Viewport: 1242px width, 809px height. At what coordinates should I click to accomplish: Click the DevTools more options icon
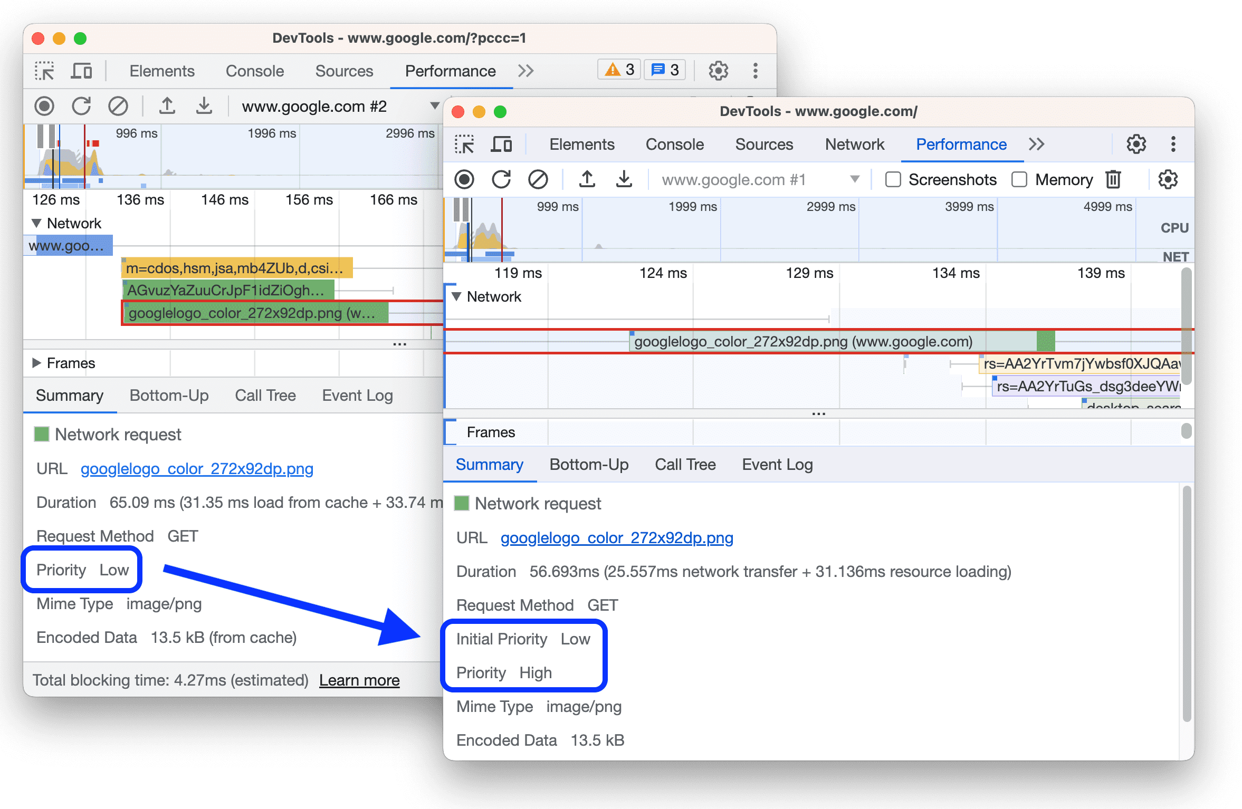coord(1173,142)
